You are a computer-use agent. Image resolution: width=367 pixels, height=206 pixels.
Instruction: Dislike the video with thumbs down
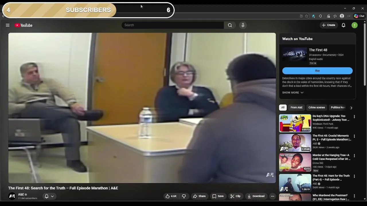click(184, 196)
